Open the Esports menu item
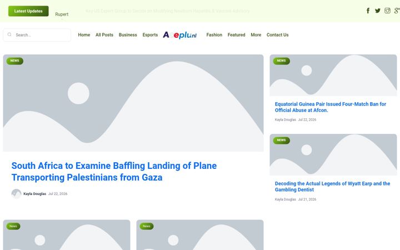Viewport: 400px width, 250px height. [x=150, y=35]
